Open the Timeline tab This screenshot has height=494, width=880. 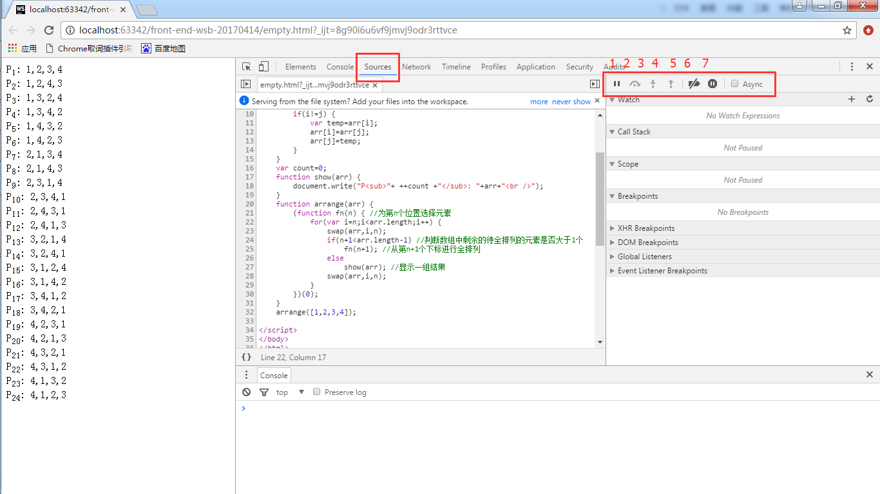(456, 67)
